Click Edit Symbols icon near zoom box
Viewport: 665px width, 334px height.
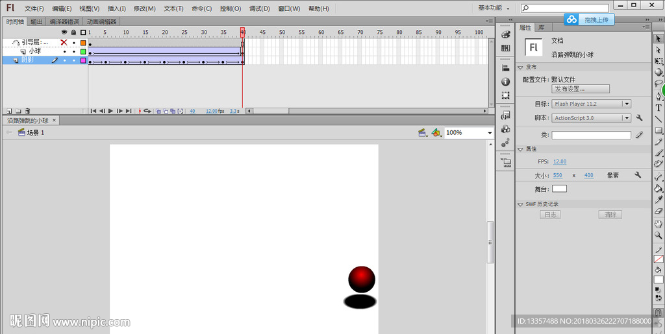tap(436, 133)
